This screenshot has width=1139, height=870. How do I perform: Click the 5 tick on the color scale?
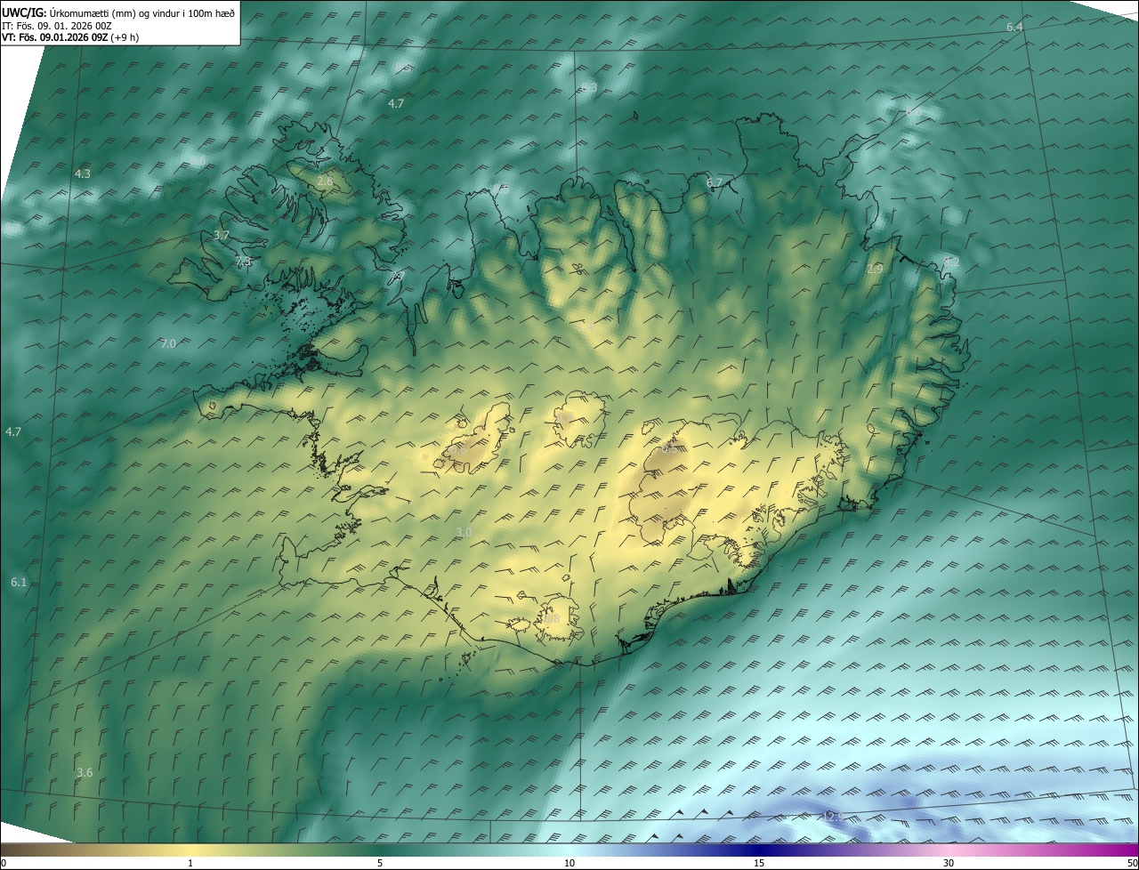point(380,864)
